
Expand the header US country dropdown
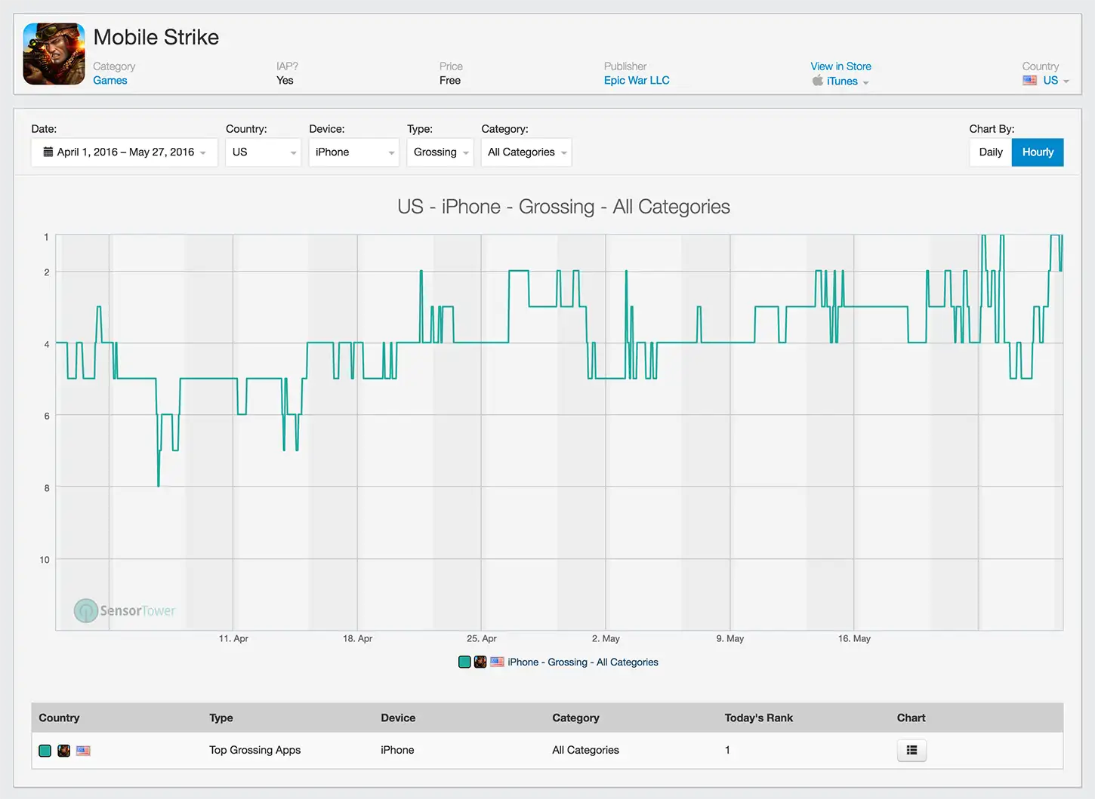[1056, 81]
